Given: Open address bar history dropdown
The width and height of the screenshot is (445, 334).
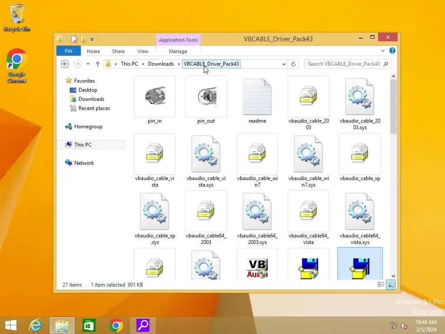Looking at the screenshot, I should [284, 64].
